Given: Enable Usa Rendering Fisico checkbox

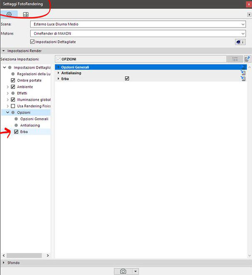Looking at the screenshot, I should pyautogui.click(x=13, y=106).
